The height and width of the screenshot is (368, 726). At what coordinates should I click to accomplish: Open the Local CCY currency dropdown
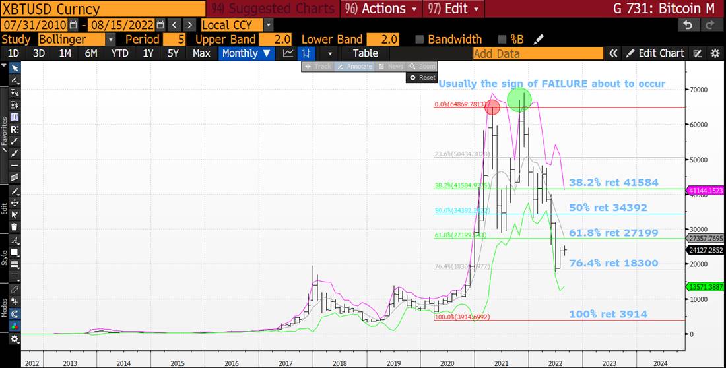269,25
